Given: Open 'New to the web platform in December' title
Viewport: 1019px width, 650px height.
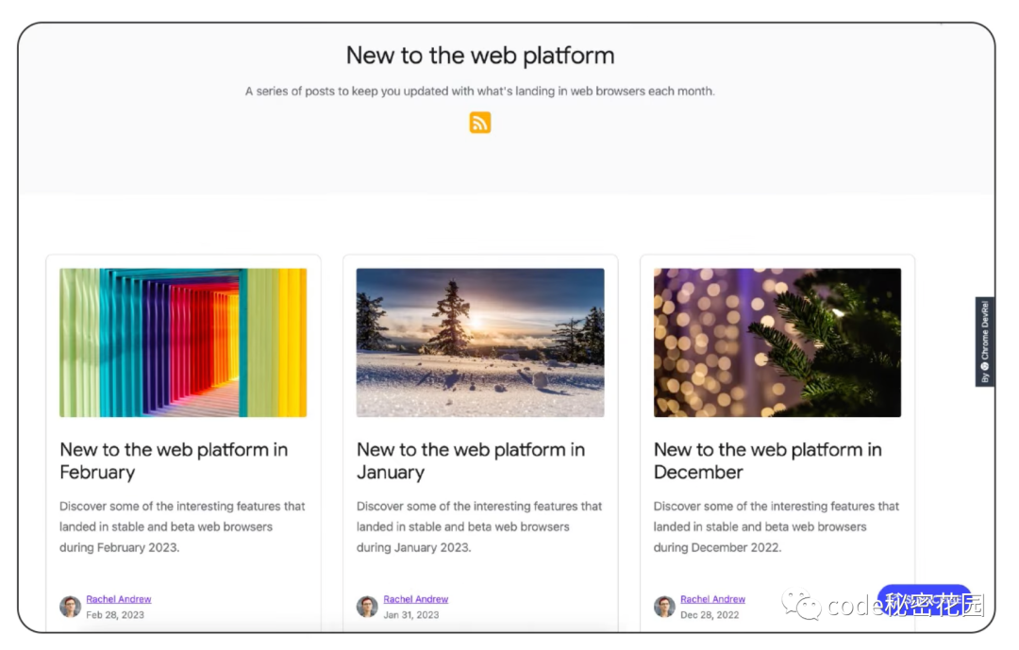Looking at the screenshot, I should coord(767,461).
